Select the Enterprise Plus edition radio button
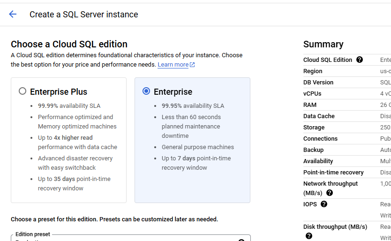Image resolution: width=391 pixels, height=241 pixels. pos(23,91)
